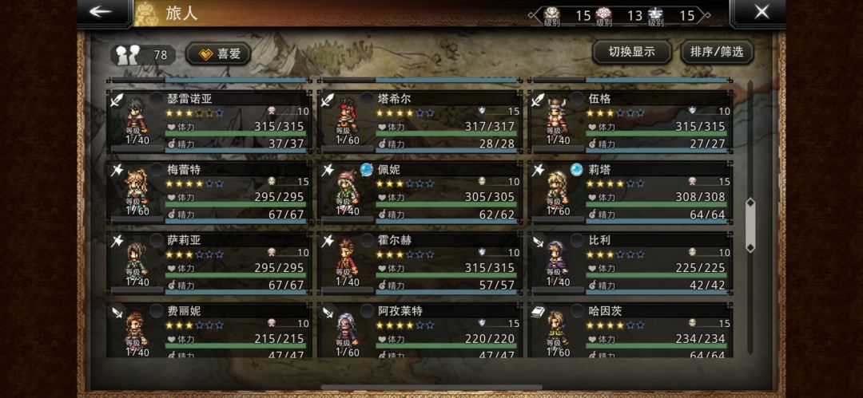
Task: Toggle the favorite circle for 伍格
Action: tap(577, 99)
